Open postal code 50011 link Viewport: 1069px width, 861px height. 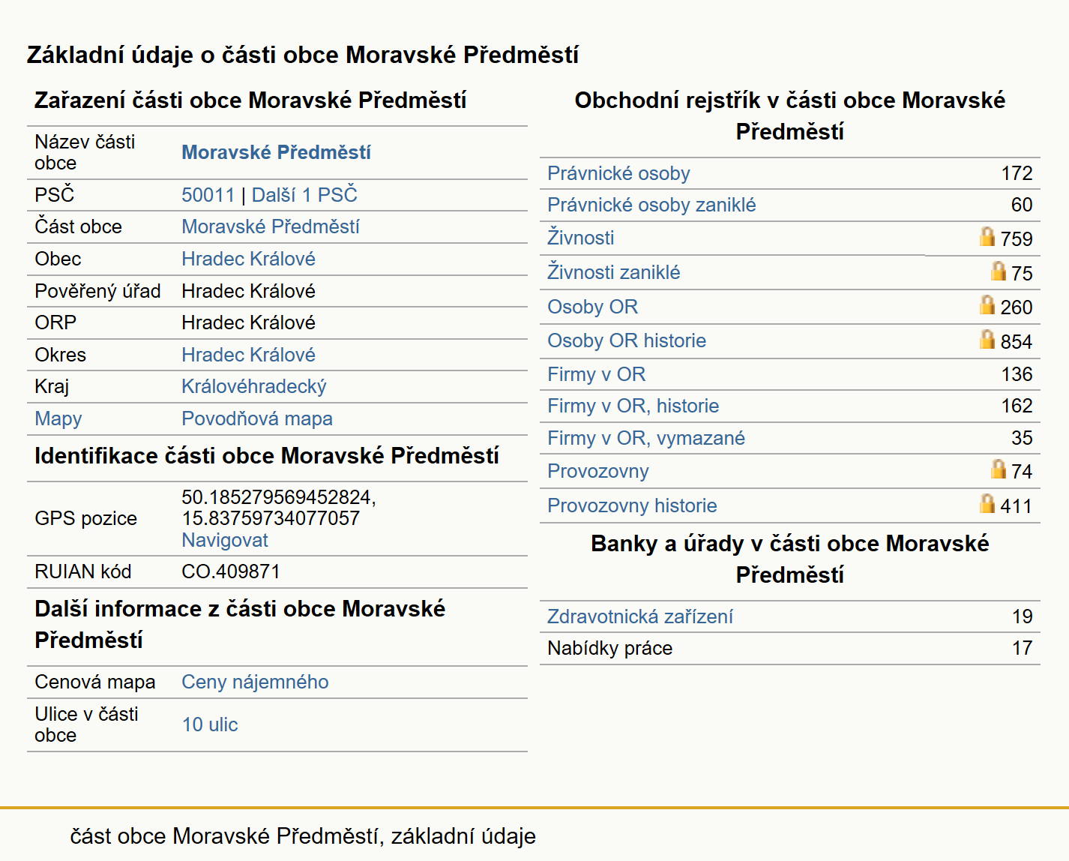pyautogui.click(x=208, y=195)
